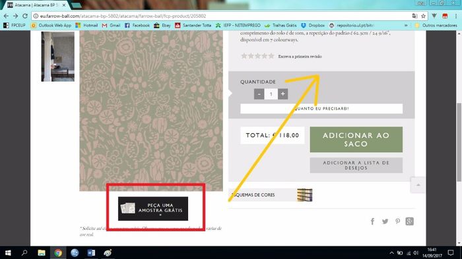Open Outlook Web App bookmark
Viewport: 462px width, 259px height.
point(51,25)
